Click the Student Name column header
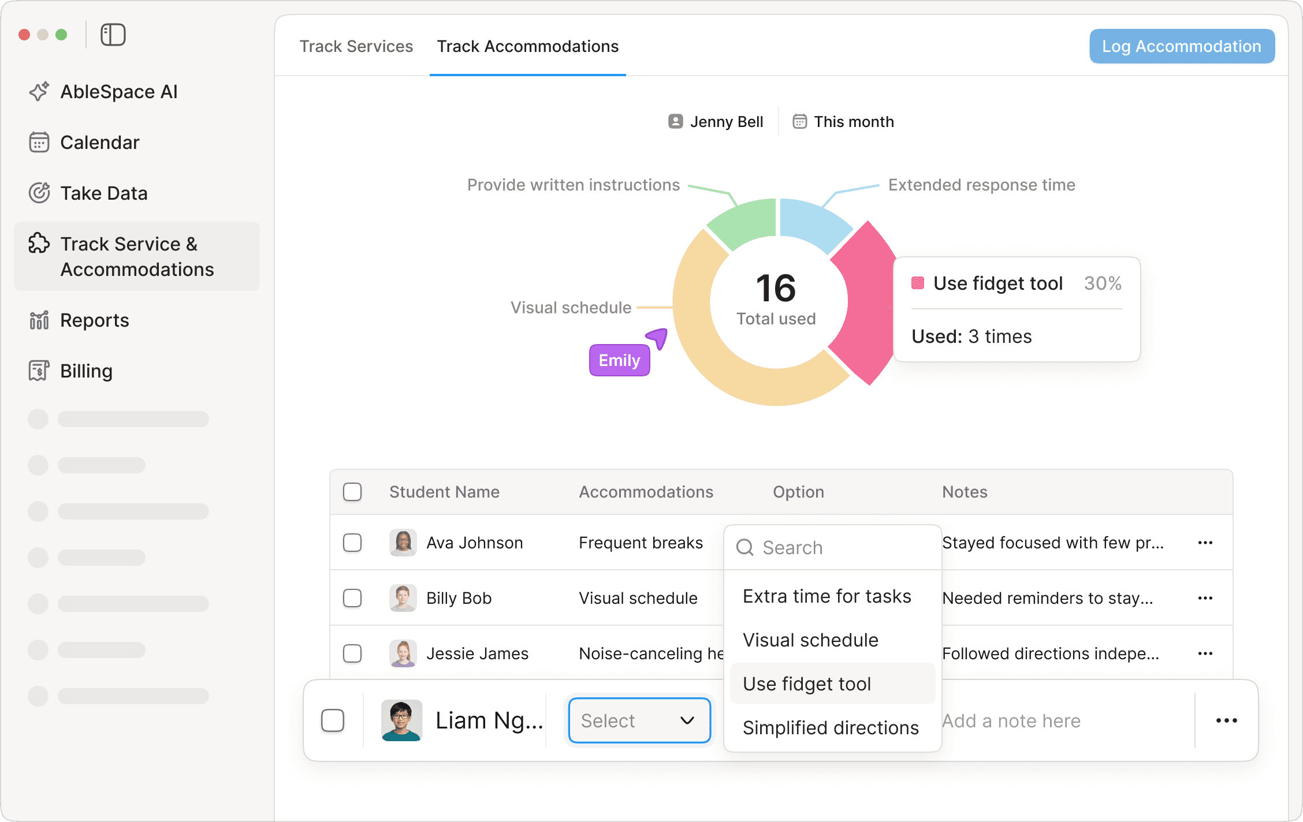The height and width of the screenshot is (822, 1303). 444,492
